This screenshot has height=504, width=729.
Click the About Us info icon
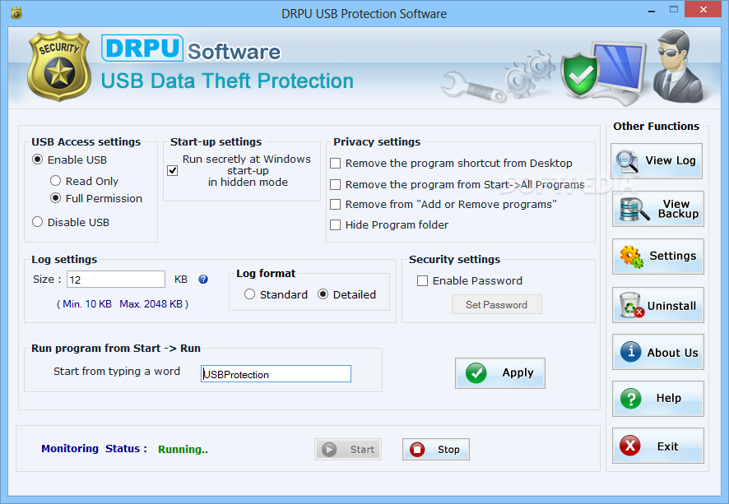pyautogui.click(x=630, y=352)
